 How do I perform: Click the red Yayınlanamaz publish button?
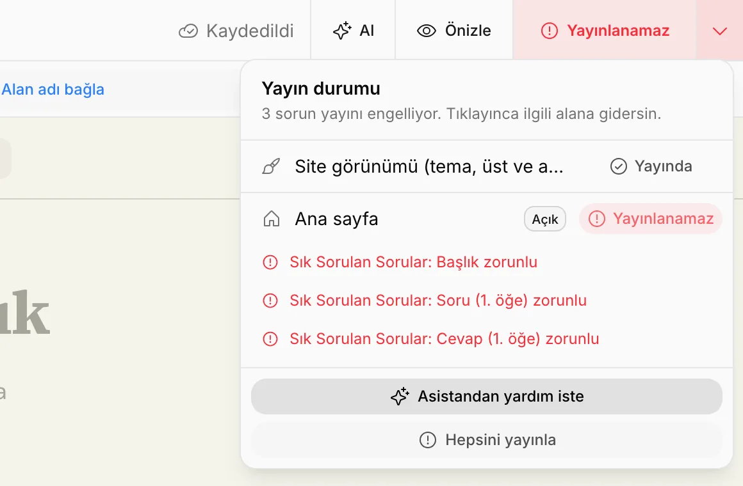[605, 30]
